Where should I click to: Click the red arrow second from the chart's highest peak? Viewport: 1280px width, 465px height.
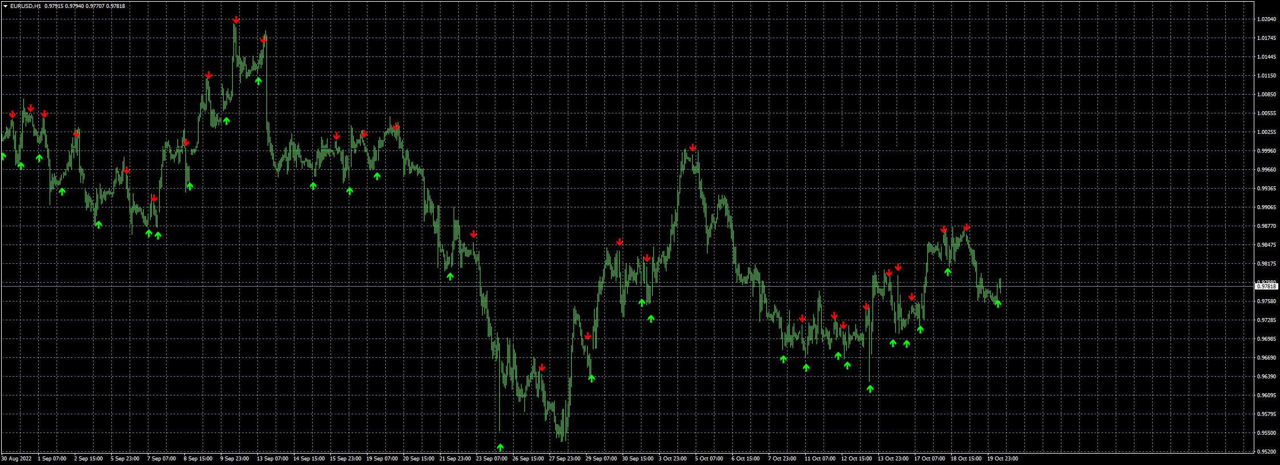tap(264, 40)
